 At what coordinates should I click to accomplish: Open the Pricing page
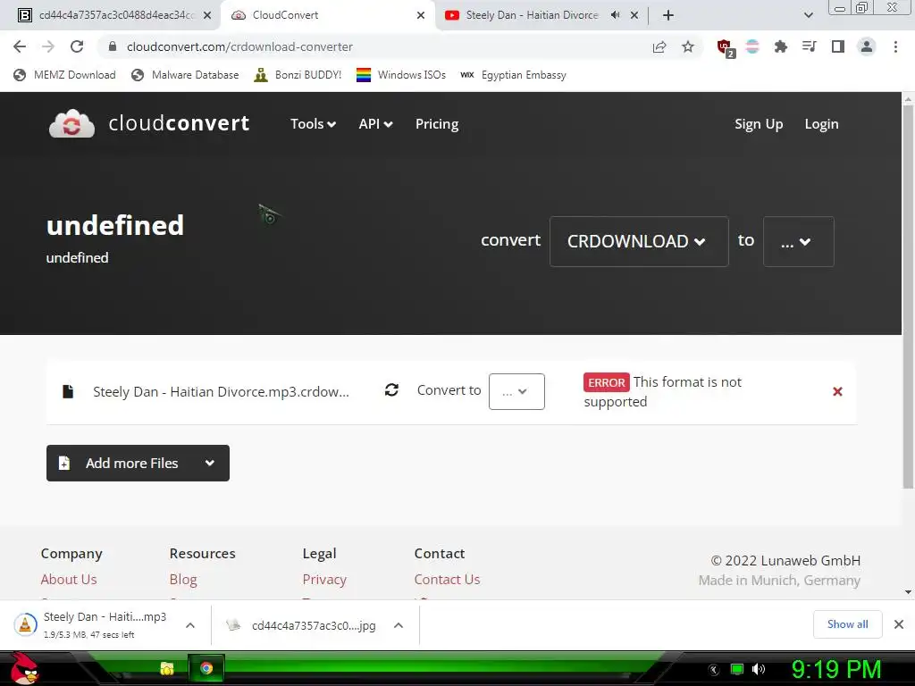click(437, 123)
